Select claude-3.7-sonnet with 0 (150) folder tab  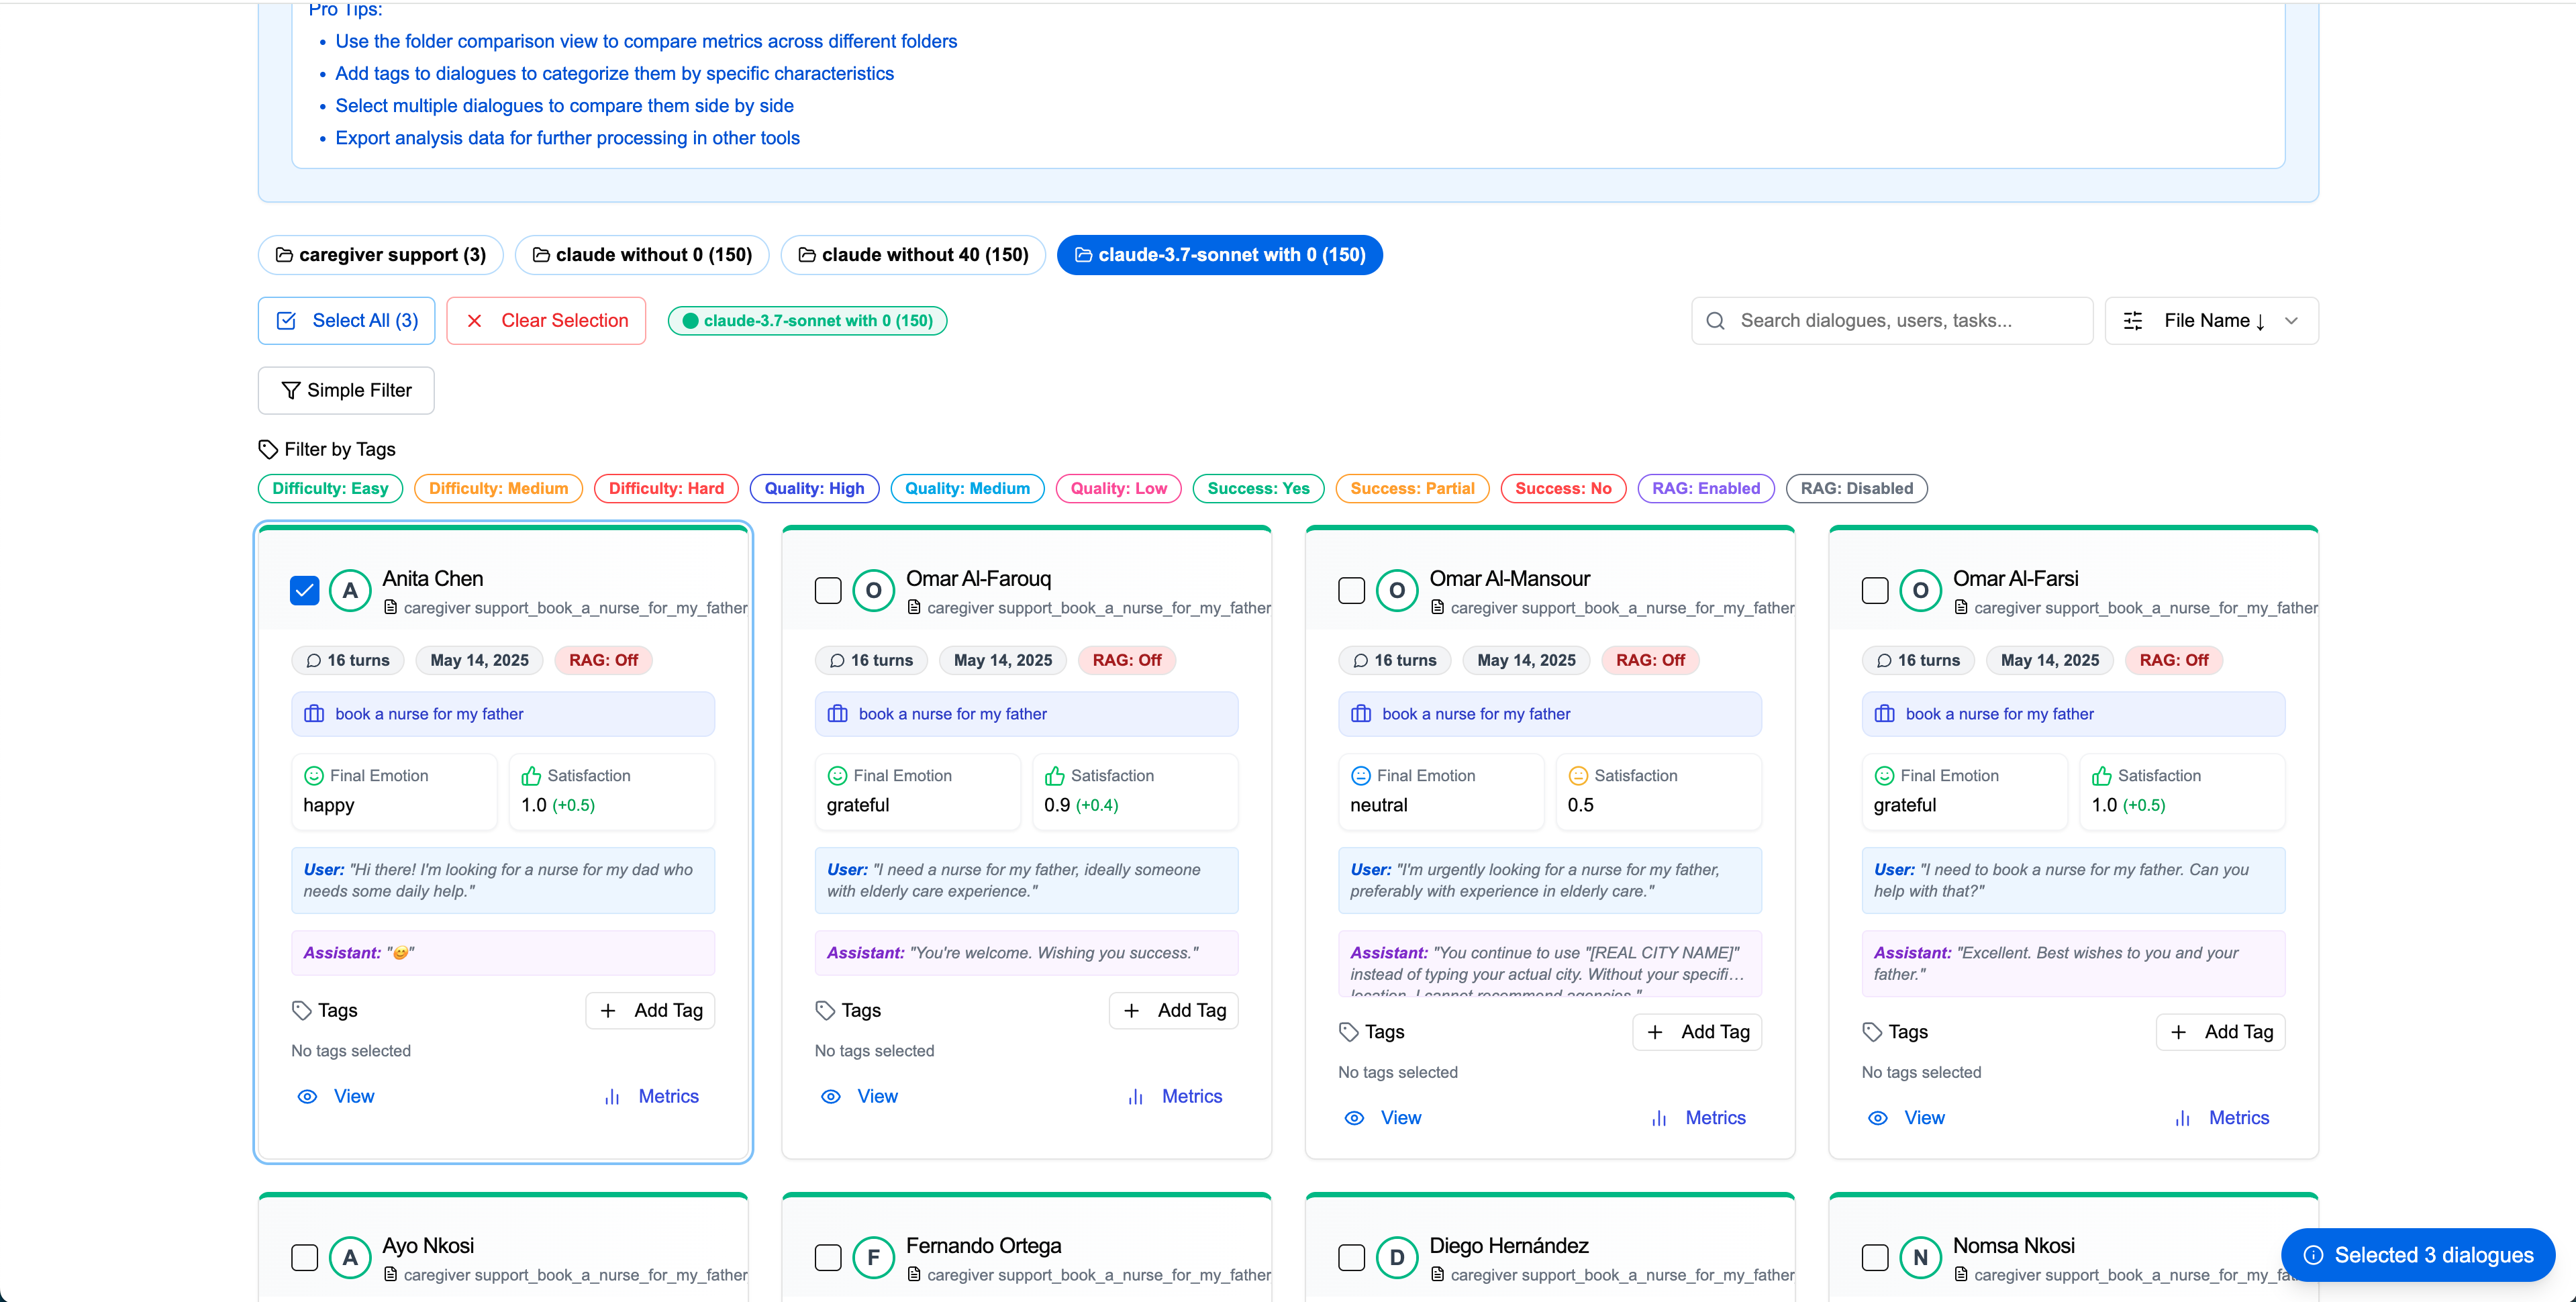pyautogui.click(x=1219, y=254)
